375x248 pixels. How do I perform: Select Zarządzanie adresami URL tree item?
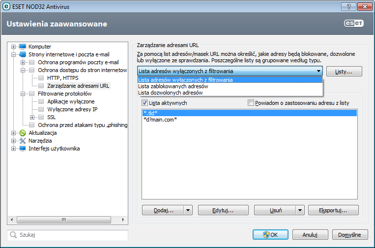point(78,86)
